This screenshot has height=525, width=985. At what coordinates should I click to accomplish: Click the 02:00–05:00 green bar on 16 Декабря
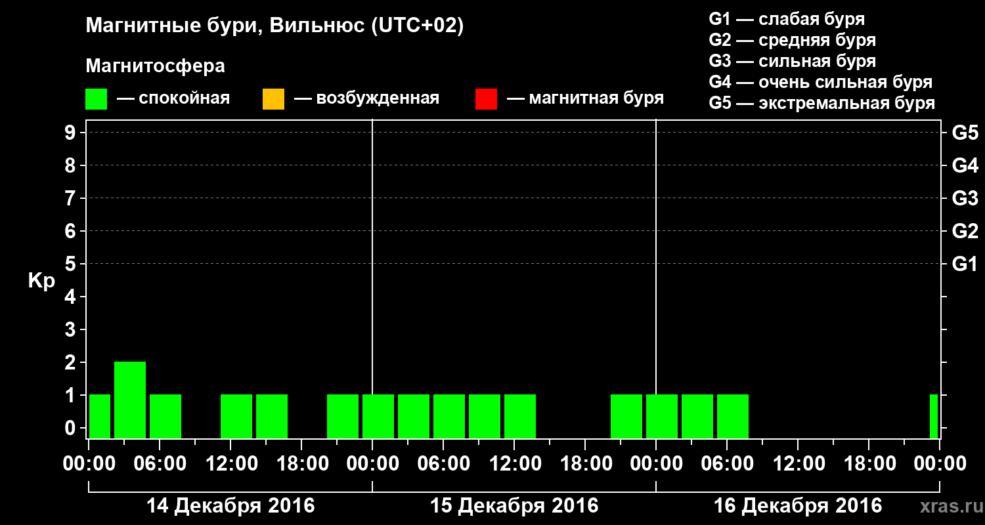[697, 416]
